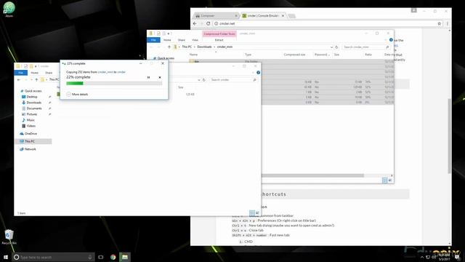Viewport: 465px width, 262px height.
Task: Go back in Chrome browser
Action: [195, 23]
